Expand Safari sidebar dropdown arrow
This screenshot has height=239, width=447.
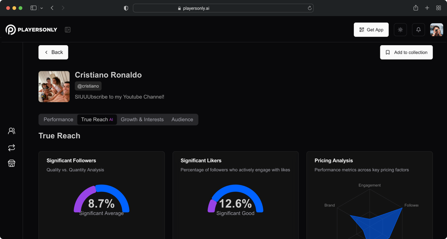[x=42, y=8]
